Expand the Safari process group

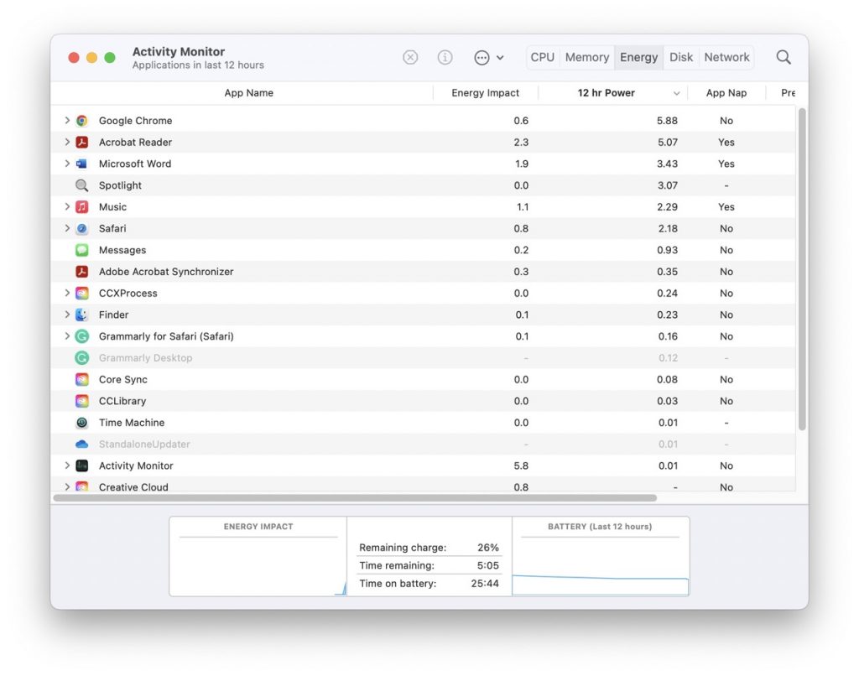[67, 228]
